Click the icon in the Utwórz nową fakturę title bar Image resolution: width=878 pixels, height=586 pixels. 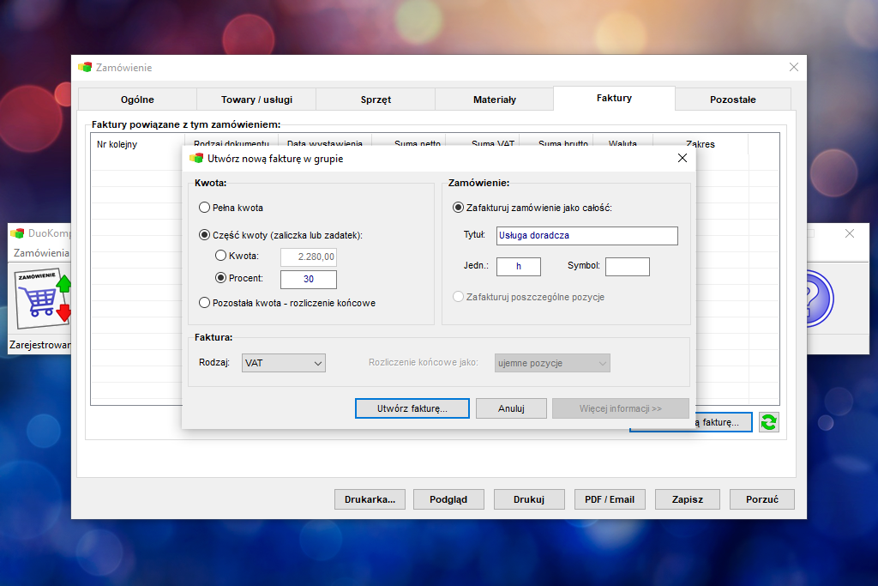[x=196, y=159]
